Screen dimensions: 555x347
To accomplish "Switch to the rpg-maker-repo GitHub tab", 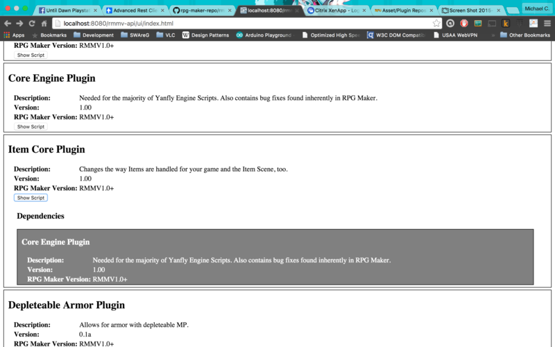I will point(200,11).
